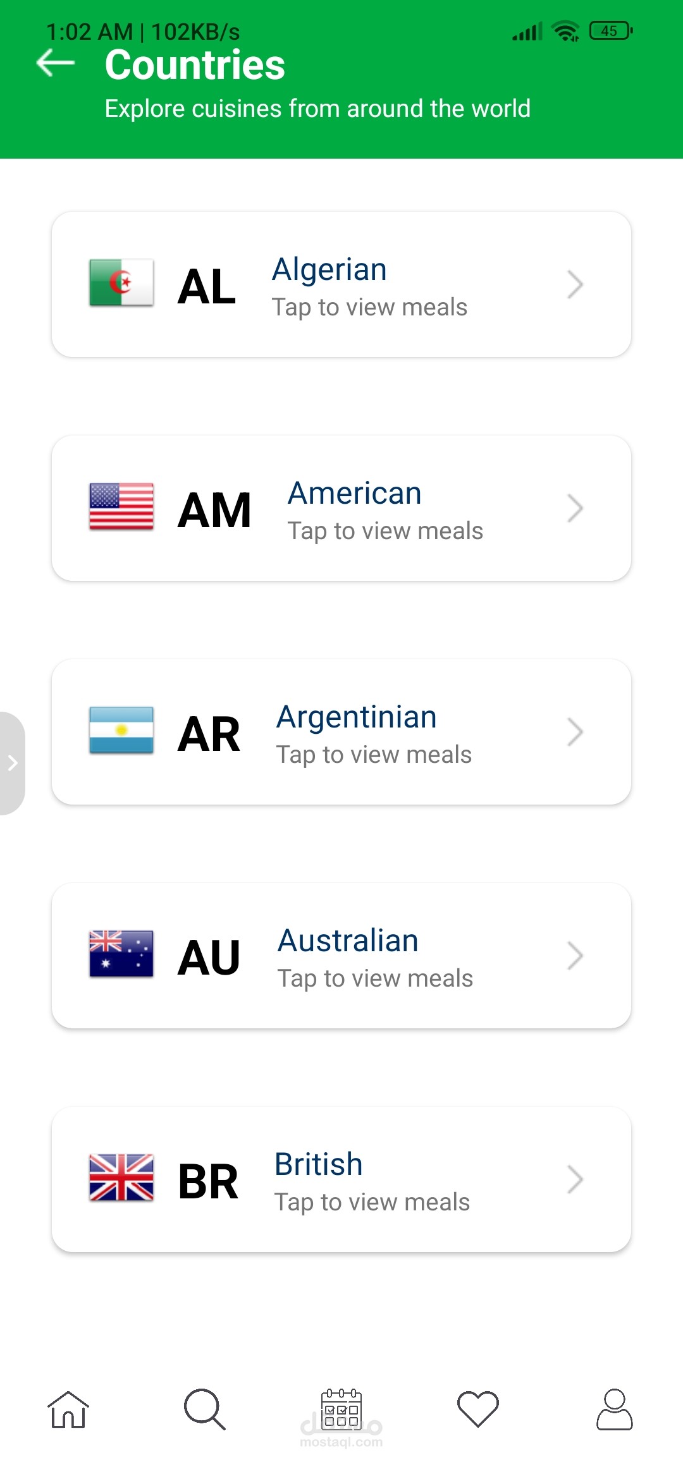Expand the Algerian row chevron
683x1479 pixels.
[574, 284]
